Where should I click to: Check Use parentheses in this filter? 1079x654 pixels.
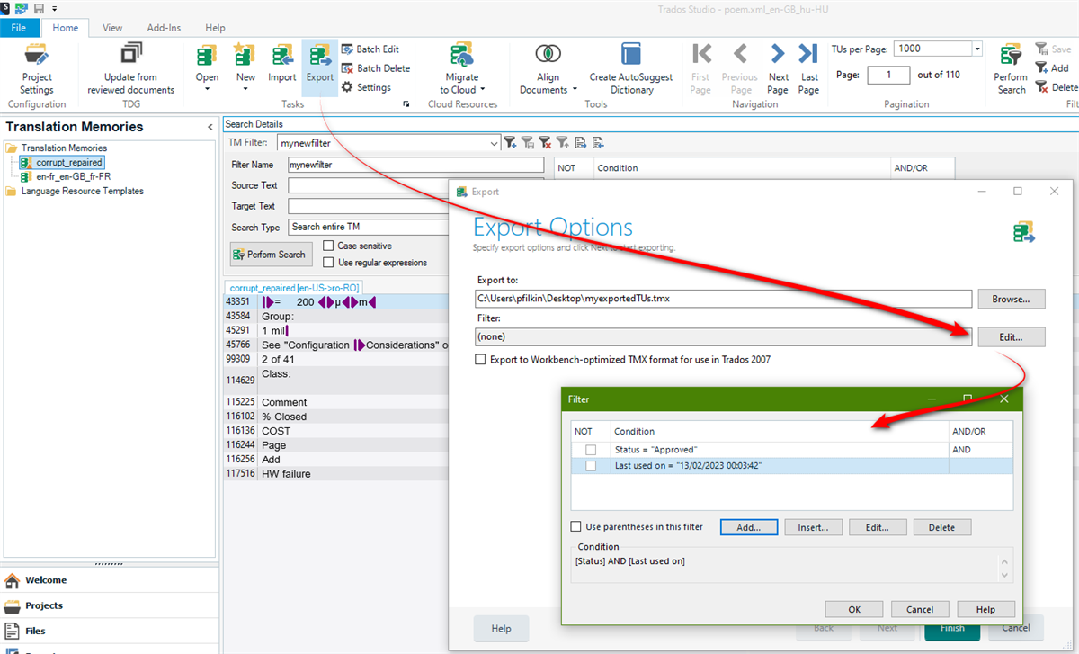pos(576,527)
